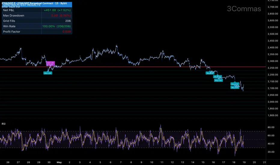280x165 pixels.
Task: Select the red horizontal grid boundary line
Action: point(133,67)
